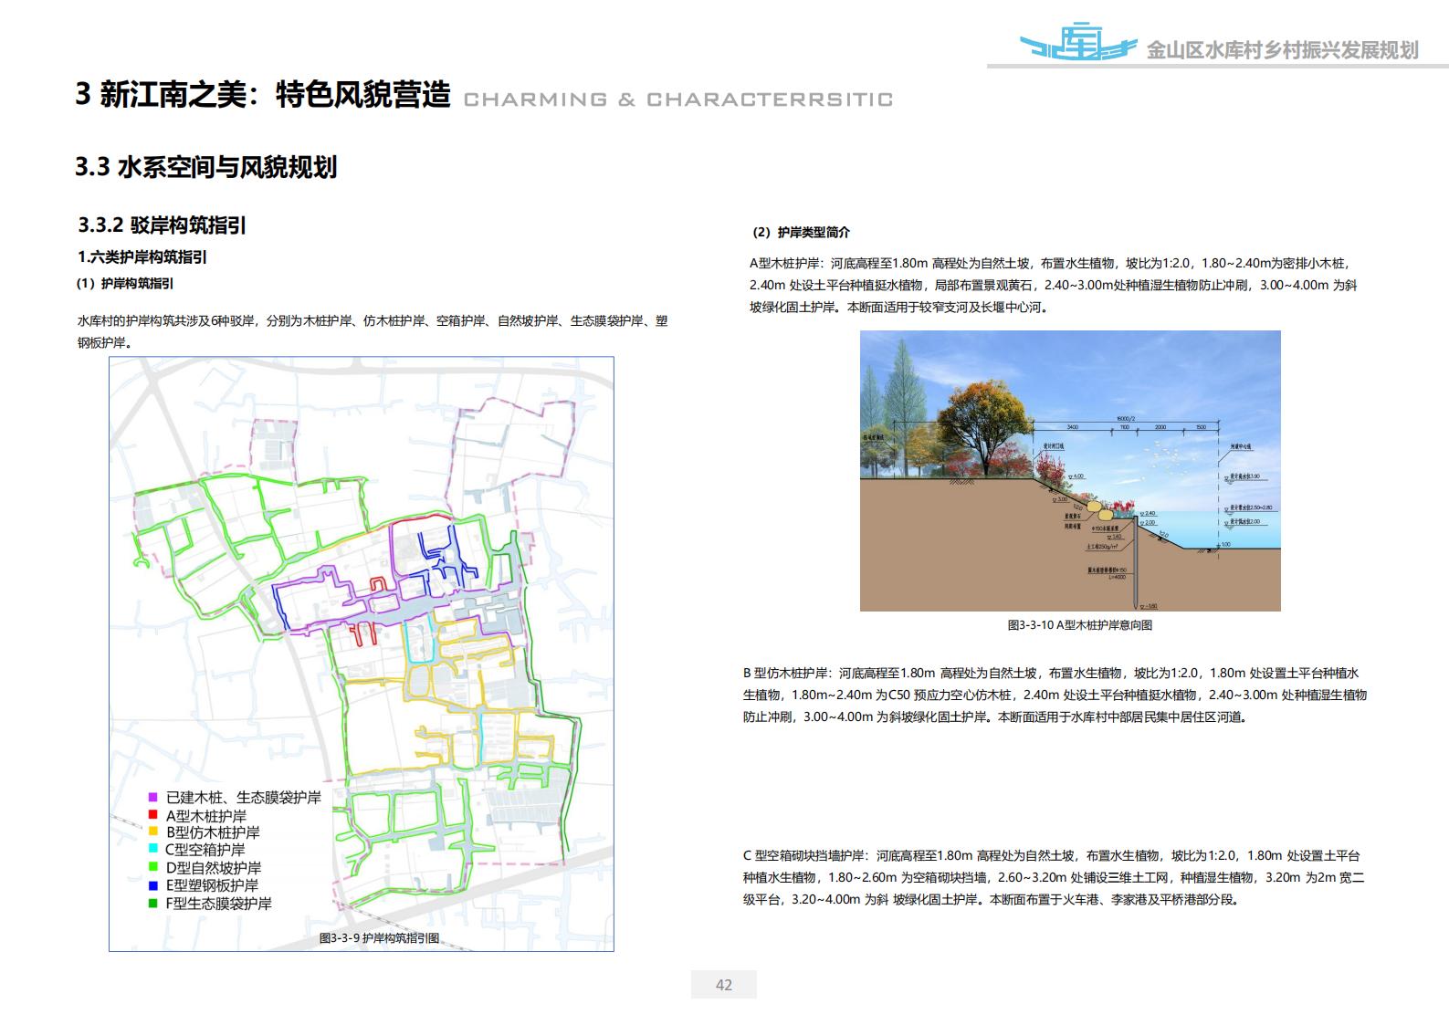Click page number 42
The image size is (1449, 1025).
point(724,985)
